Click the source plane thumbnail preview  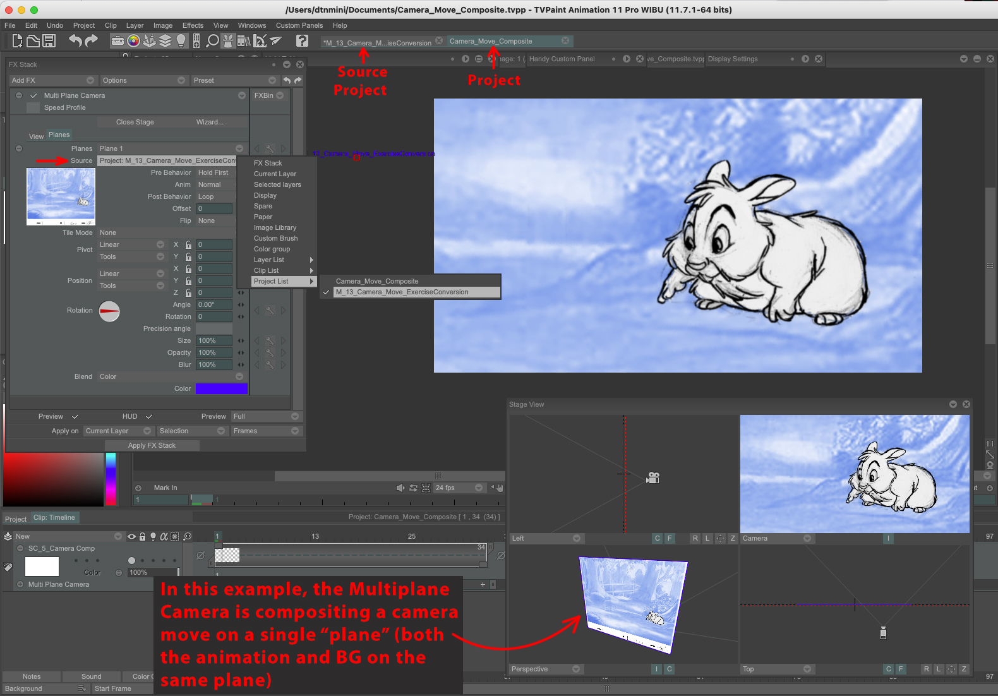coord(61,196)
